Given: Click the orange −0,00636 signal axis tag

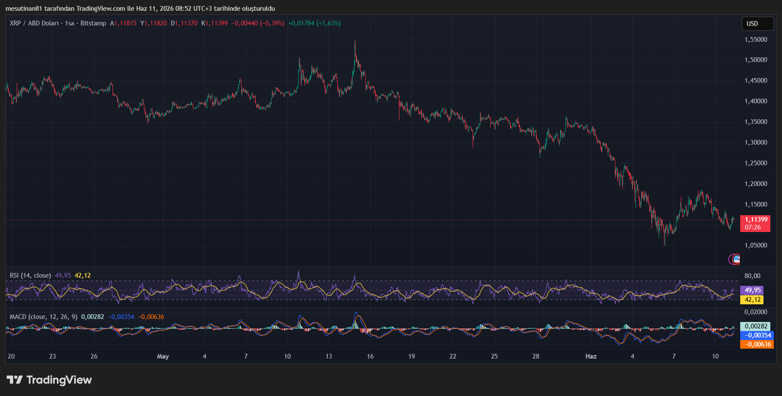Looking at the screenshot, I should (x=757, y=344).
